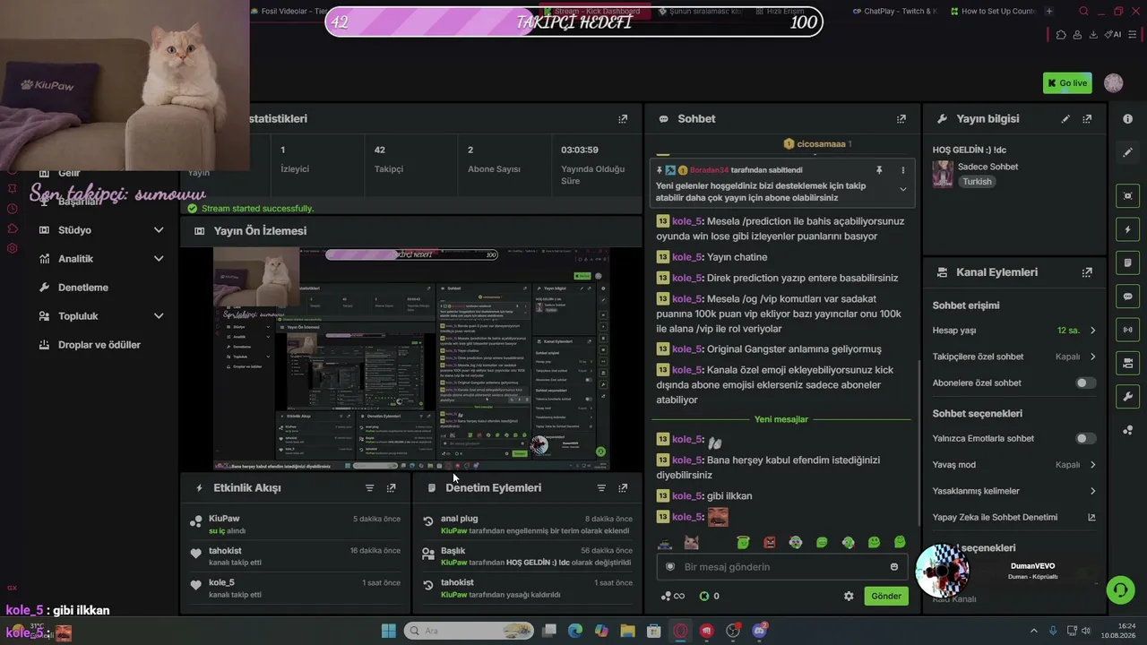
Task: Click the Windows taskbar search box
Action: click(x=469, y=631)
